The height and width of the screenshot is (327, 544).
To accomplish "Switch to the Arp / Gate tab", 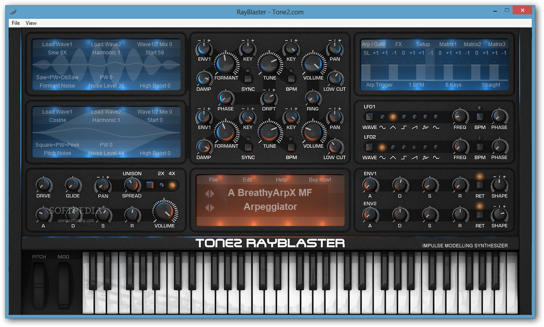I will pos(374,44).
